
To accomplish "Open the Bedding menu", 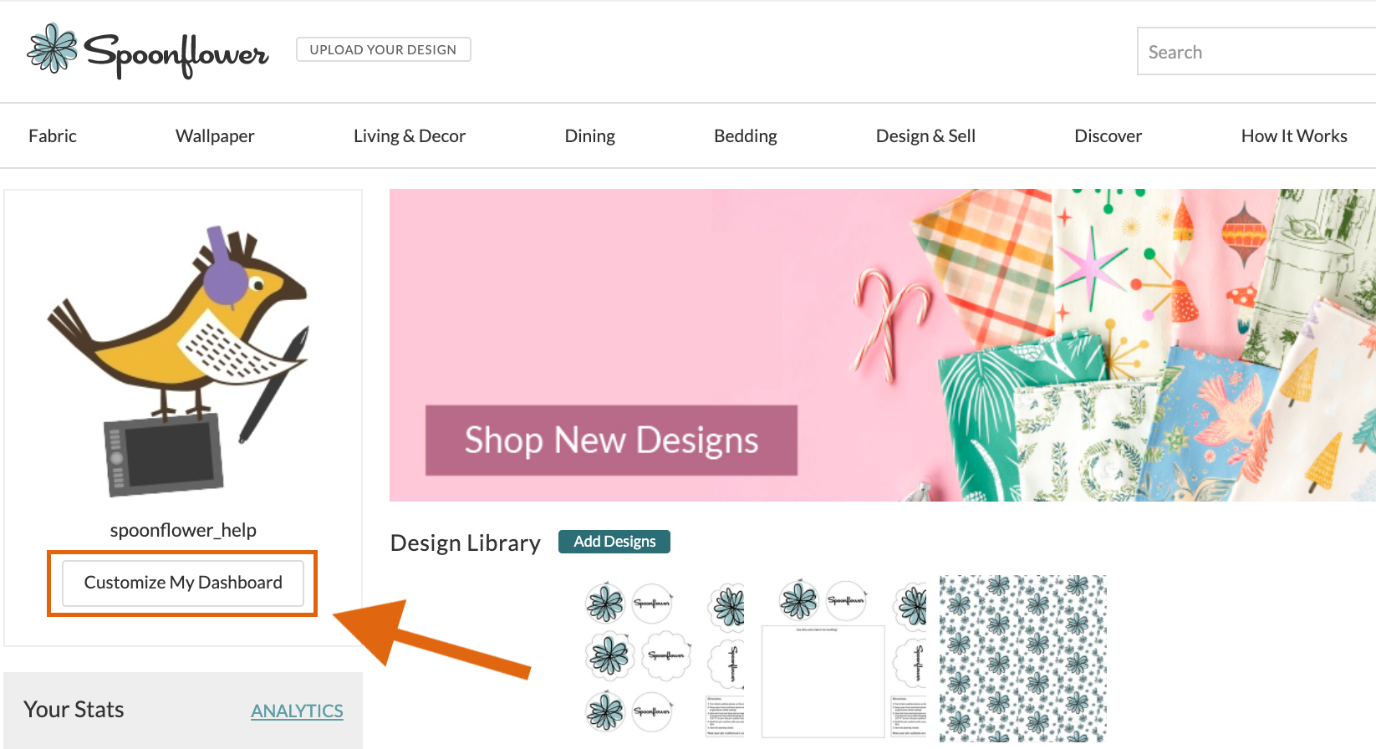I will 746,135.
